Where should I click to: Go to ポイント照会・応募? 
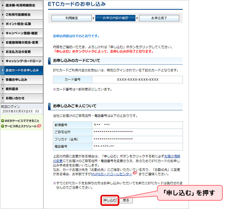coord(21,24)
